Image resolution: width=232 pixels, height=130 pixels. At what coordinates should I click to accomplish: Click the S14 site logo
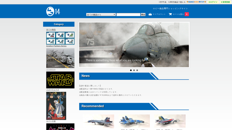click(x=53, y=11)
